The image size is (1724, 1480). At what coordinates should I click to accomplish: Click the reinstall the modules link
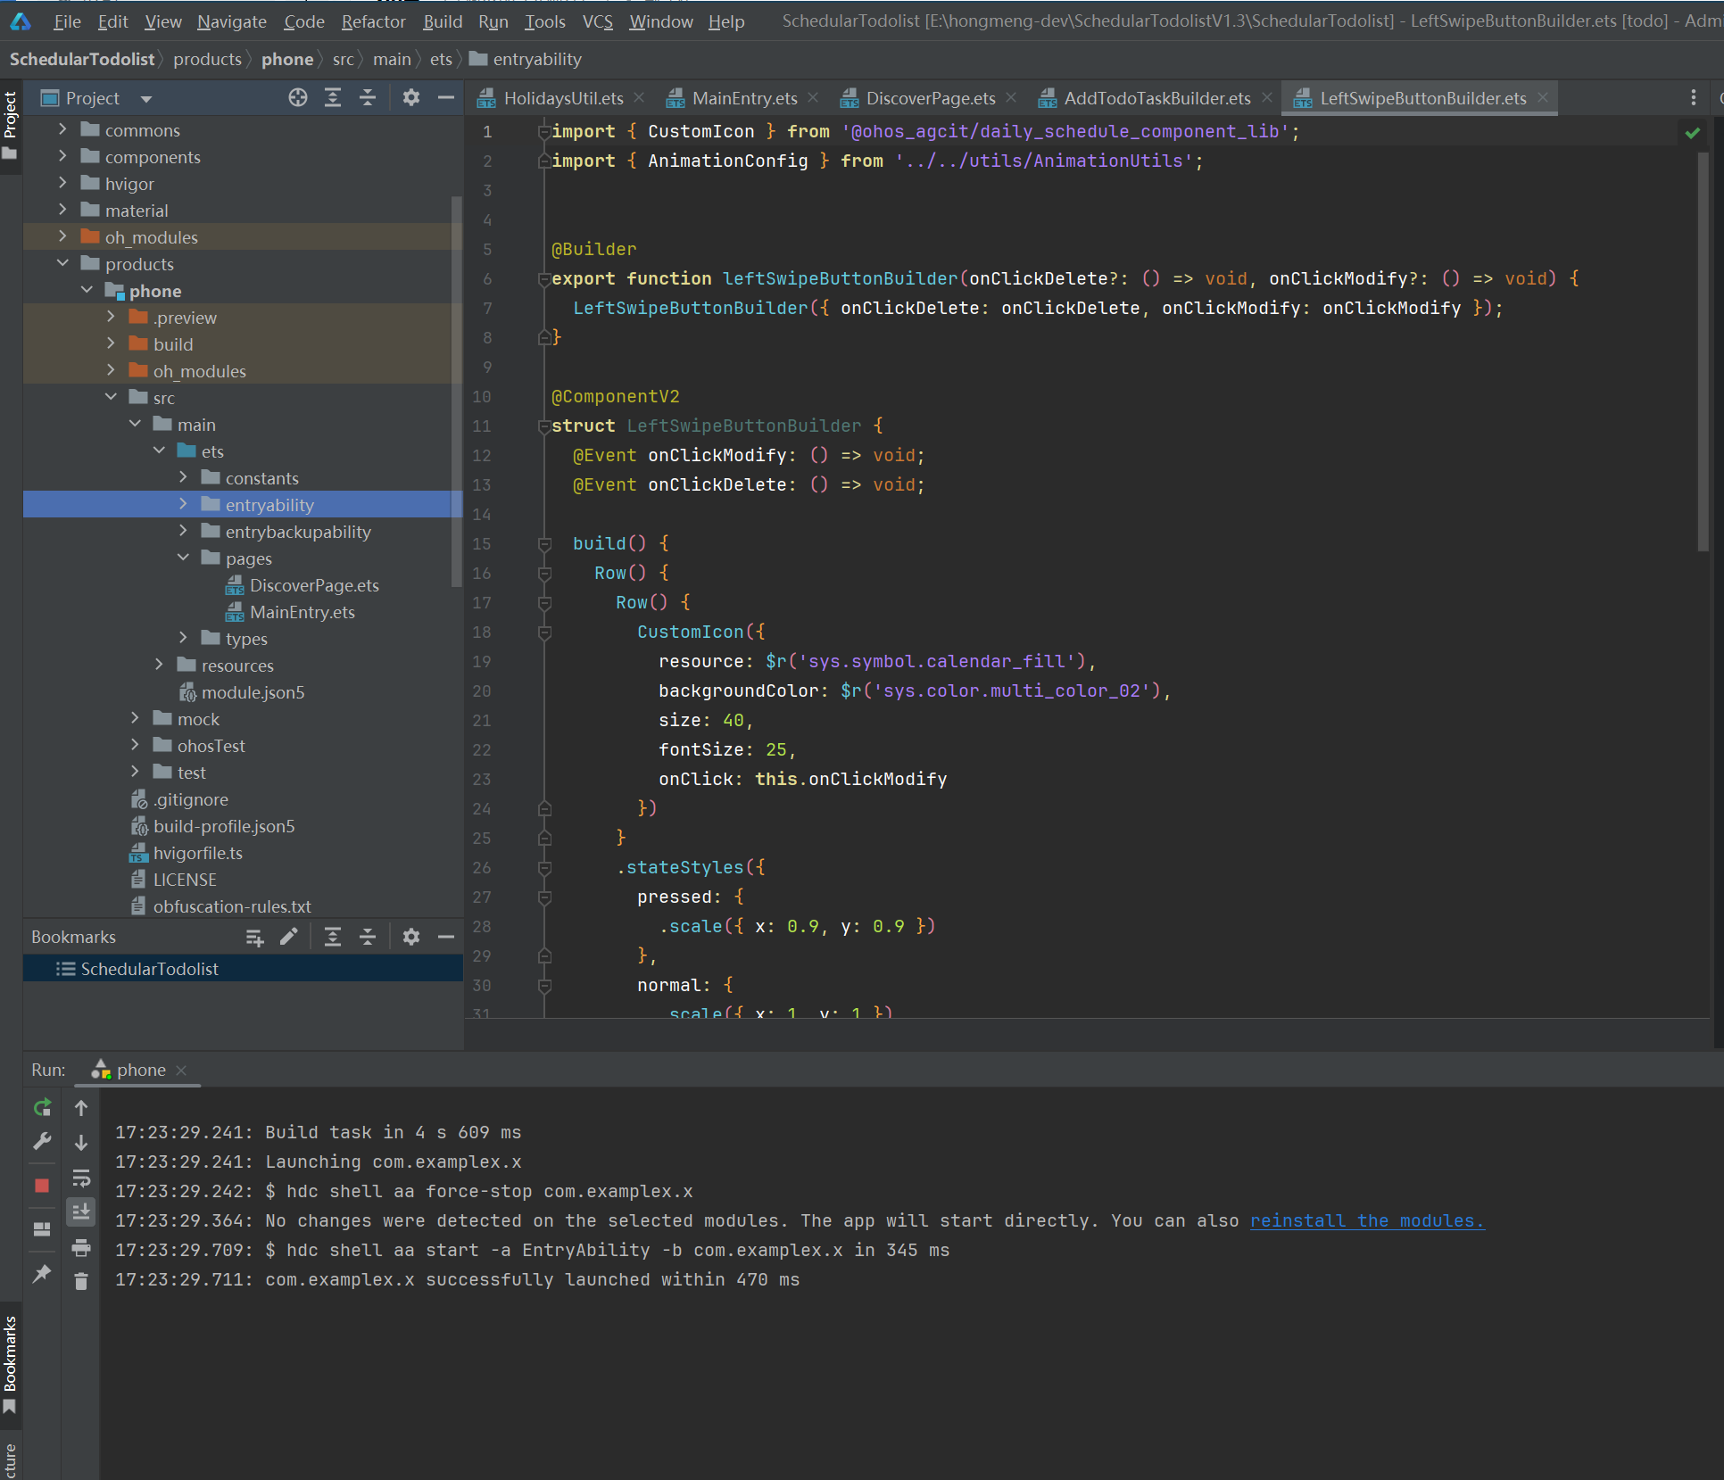click(x=1366, y=1220)
